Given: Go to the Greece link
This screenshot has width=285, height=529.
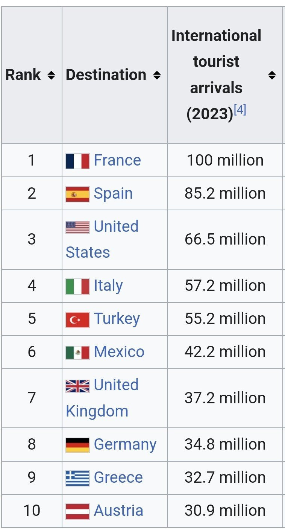Looking at the screenshot, I should (118, 477).
